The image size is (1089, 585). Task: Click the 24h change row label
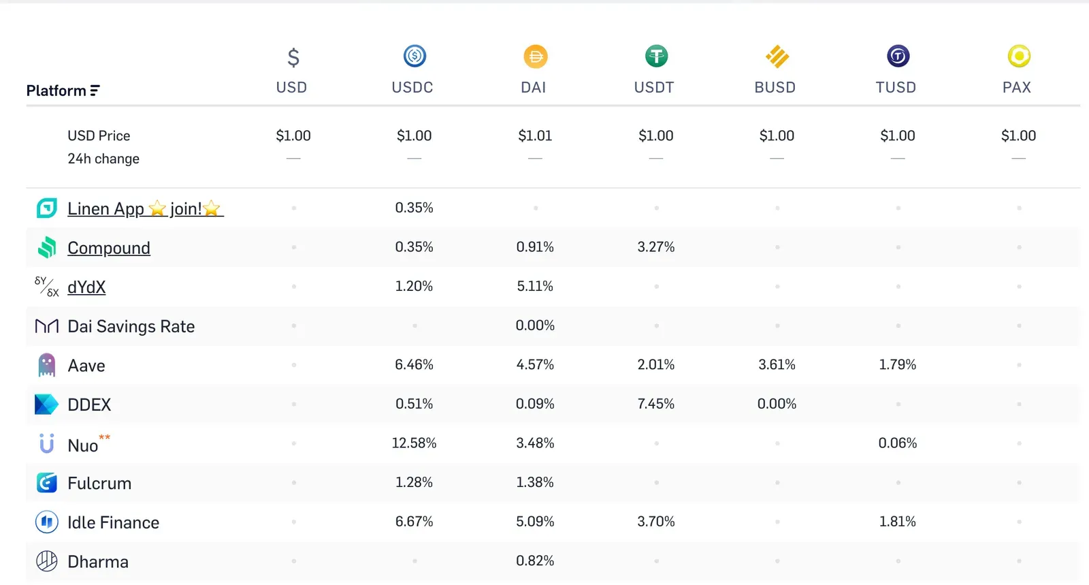click(103, 159)
